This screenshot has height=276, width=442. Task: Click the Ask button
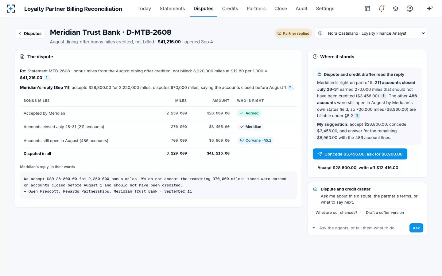[416, 228]
